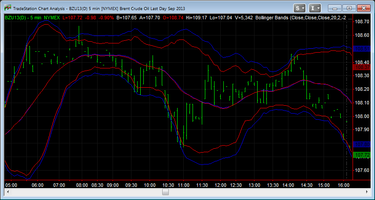Click the 108.70 price axis label
375x200 pixels.
point(363,21)
